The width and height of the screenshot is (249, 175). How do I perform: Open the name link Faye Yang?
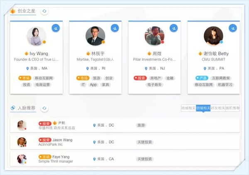coord(61,157)
